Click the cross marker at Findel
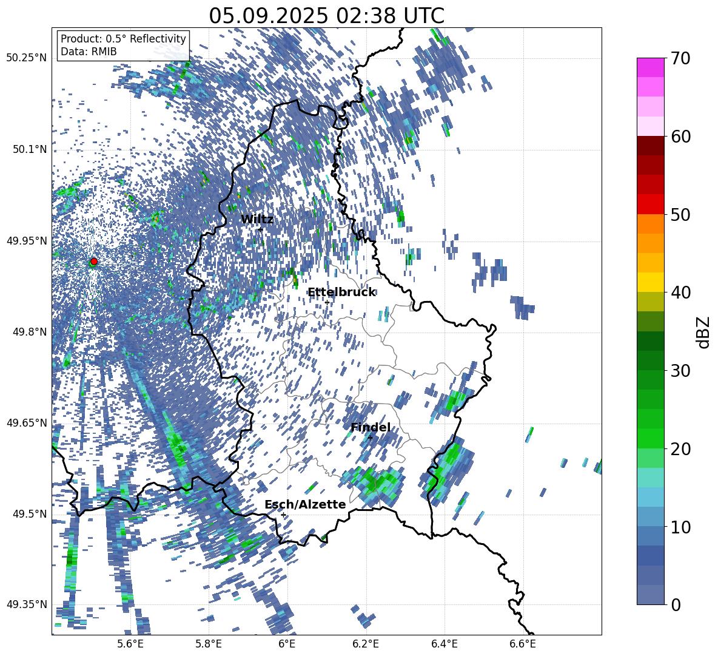This screenshot has width=718, height=656. pos(371,438)
